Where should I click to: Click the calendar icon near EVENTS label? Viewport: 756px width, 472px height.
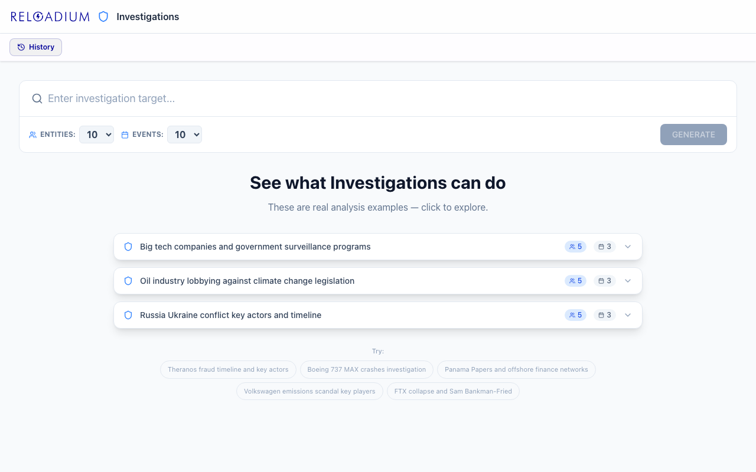[x=124, y=135]
